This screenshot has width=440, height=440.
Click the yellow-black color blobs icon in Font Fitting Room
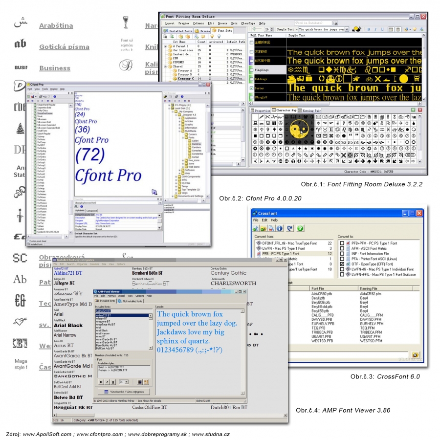(x=356, y=29)
